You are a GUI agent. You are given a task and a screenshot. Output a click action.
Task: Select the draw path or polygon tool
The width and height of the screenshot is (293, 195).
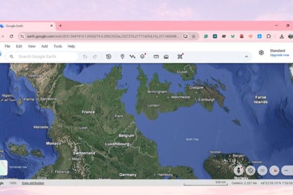132,57
